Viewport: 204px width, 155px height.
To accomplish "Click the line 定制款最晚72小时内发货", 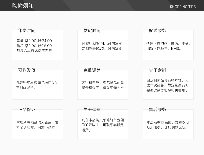I will click(102, 48).
